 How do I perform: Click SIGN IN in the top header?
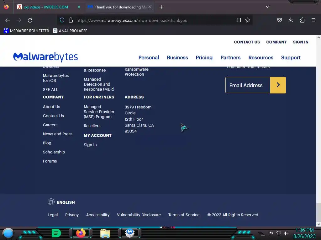click(301, 42)
